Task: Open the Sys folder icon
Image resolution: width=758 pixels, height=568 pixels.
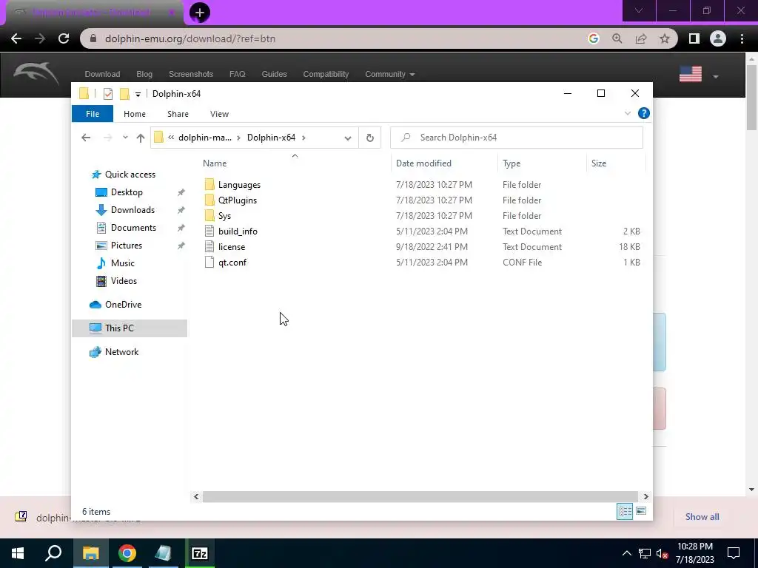Action: (x=209, y=215)
